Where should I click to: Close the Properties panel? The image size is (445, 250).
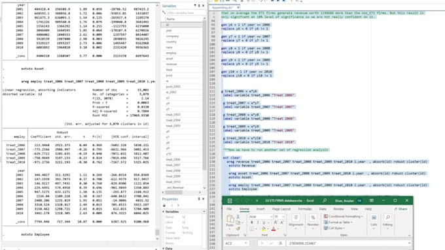point(204,199)
